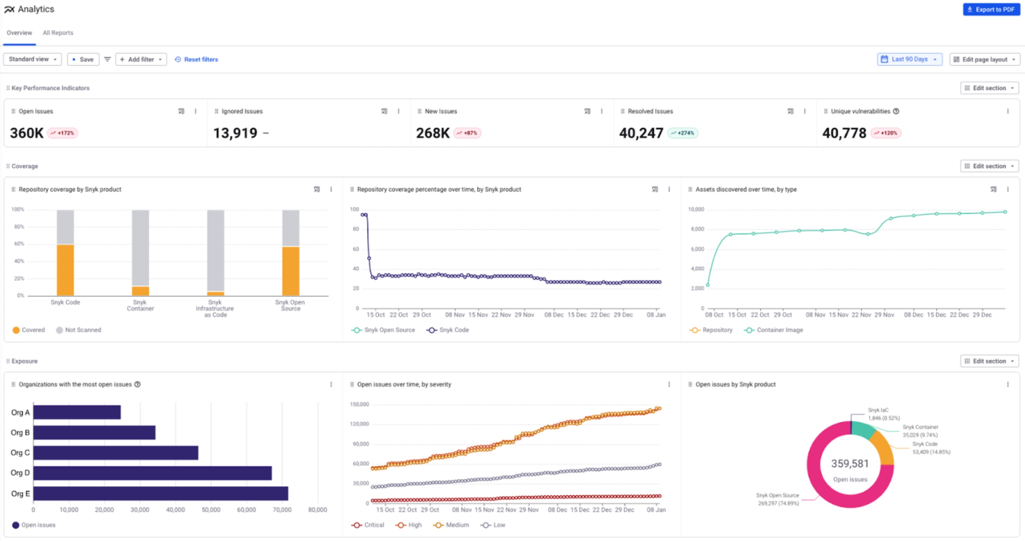Open the kebab menu on Ignored Issues card
1025x541 pixels.
(x=398, y=111)
